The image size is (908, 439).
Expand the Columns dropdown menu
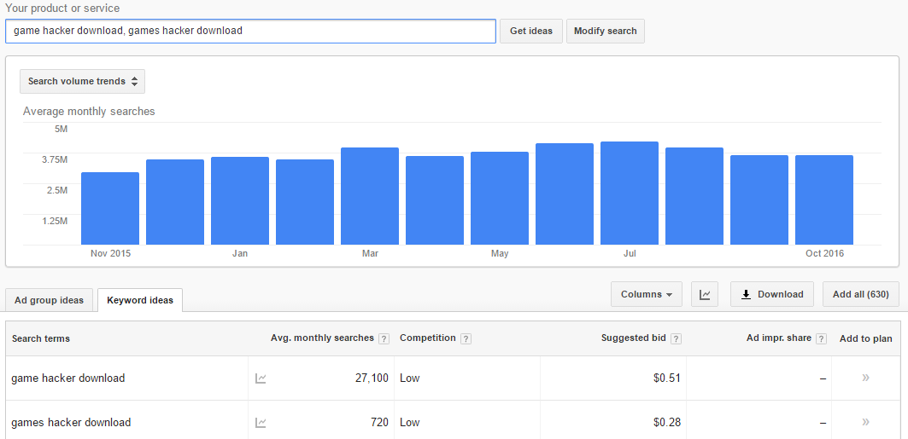click(647, 294)
